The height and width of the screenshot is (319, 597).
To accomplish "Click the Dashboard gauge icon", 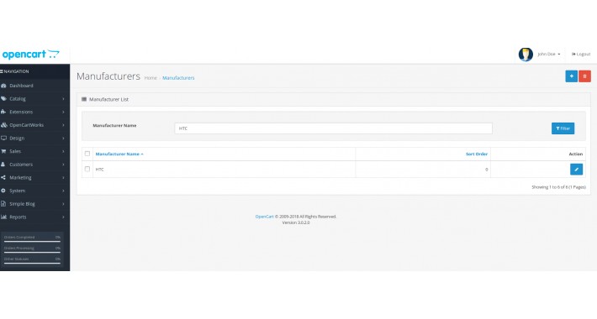I will (3, 86).
